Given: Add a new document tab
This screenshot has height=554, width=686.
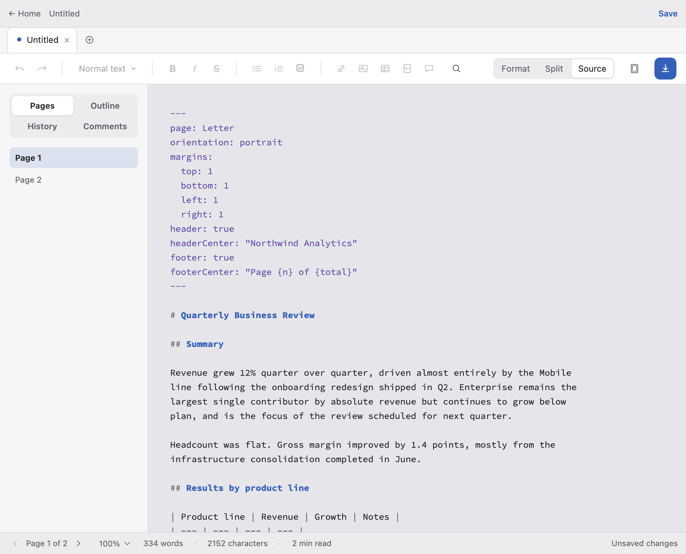Looking at the screenshot, I should point(90,40).
